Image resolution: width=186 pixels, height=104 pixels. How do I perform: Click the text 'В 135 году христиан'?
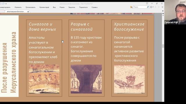click(86, 38)
